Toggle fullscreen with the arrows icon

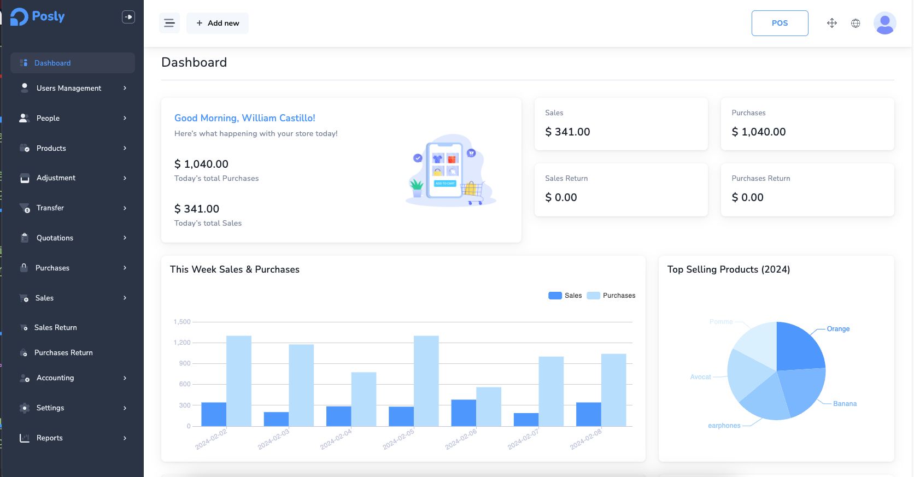831,23
